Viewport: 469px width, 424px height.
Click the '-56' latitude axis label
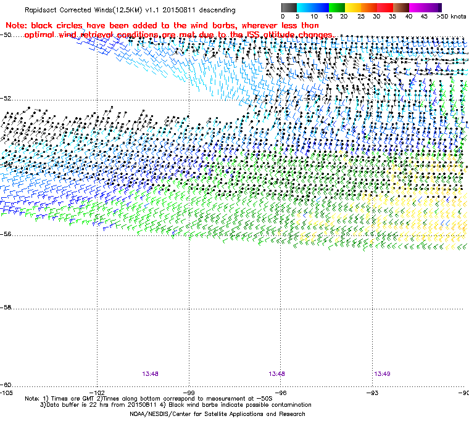(x=6, y=234)
